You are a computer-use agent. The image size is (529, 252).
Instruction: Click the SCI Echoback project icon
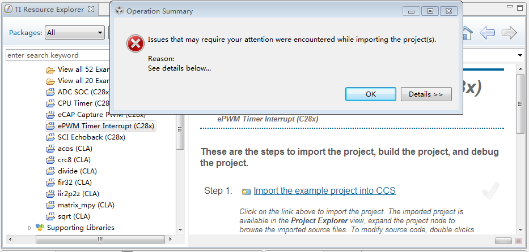click(50, 137)
